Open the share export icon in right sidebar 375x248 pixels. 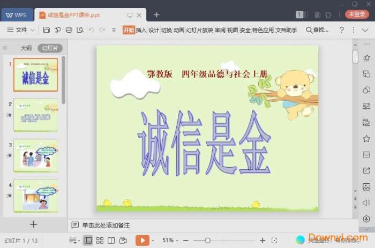366,170
